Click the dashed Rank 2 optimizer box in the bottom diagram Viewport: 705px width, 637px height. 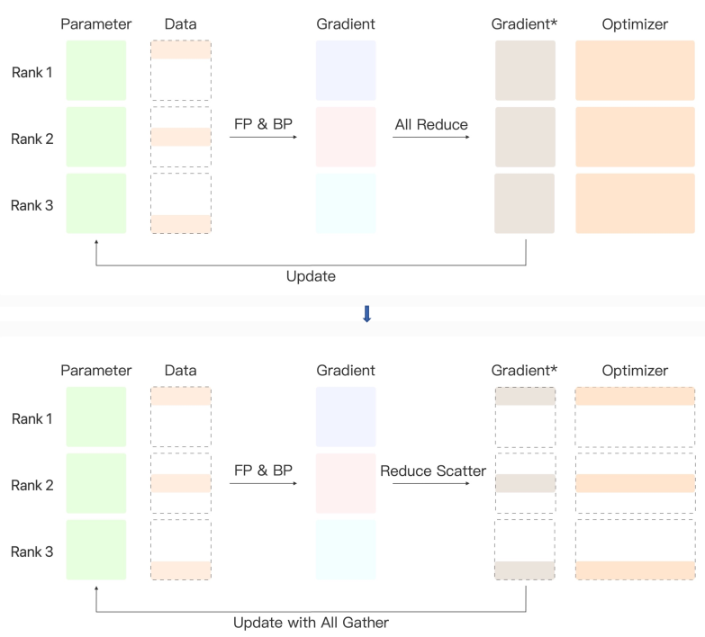[635, 483]
